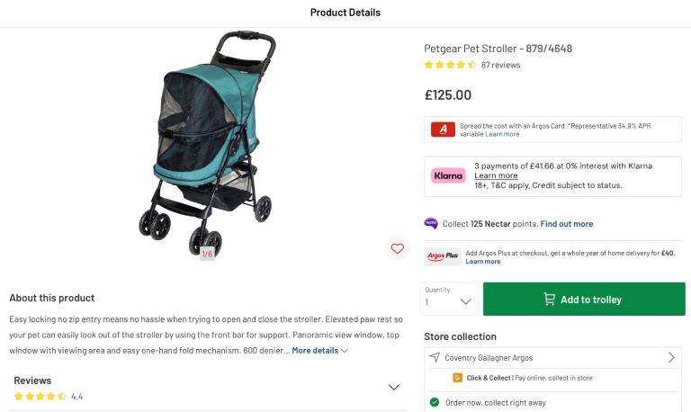Click the star rating under product title
The height and width of the screenshot is (412, 691).
tap(450, 65)
